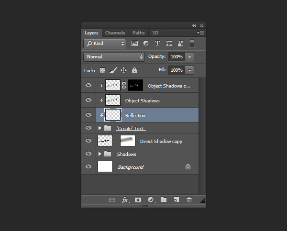Select the Direct Shadow copy mask thumbnail
Viewport: 287px width, 231px height.
[128, 141]
